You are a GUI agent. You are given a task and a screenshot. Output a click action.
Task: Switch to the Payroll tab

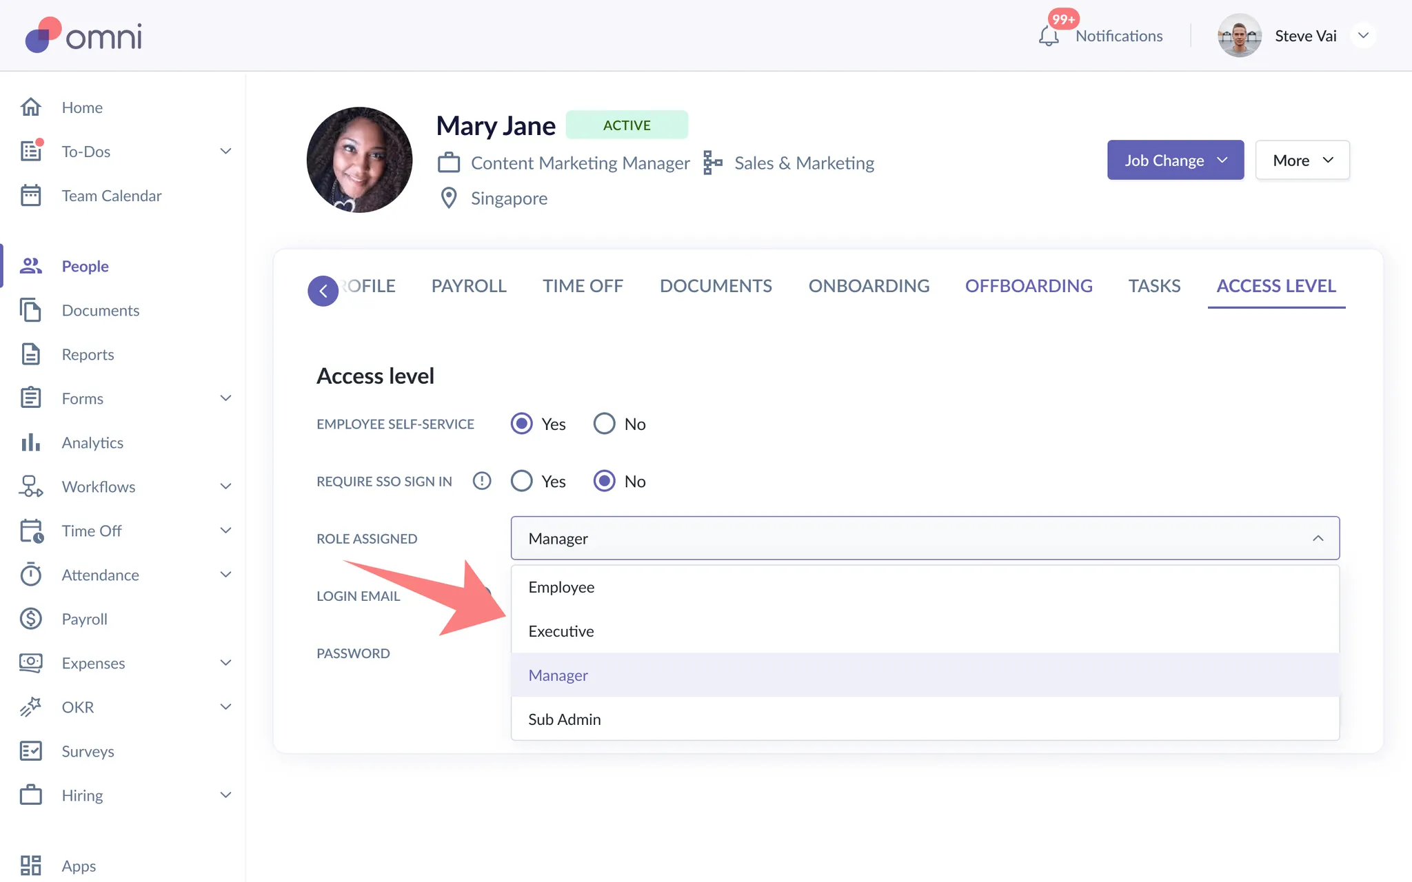pos(469,286)
